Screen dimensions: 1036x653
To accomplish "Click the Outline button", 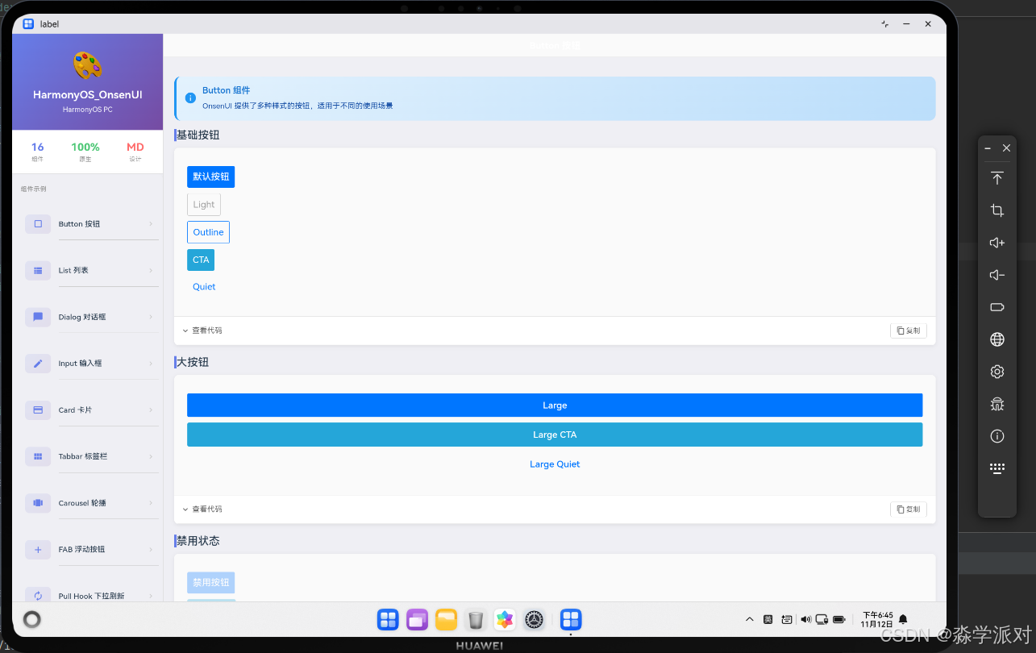I will point(208,232).
